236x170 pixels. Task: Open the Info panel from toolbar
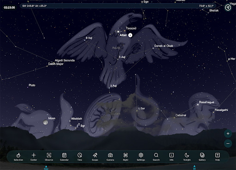[x=171, y=157]
